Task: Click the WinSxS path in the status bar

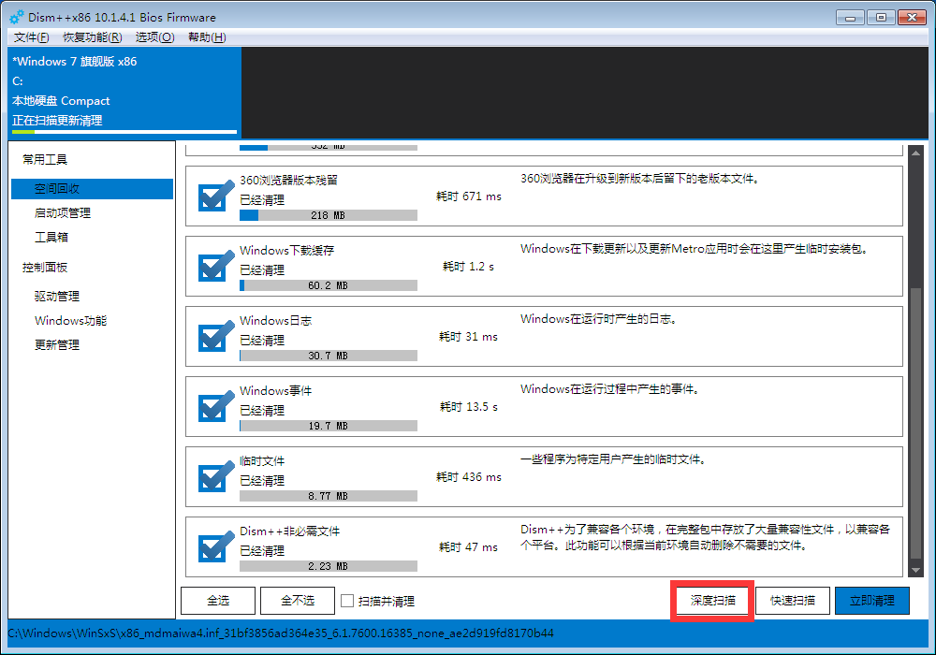Action: click(x=281, y=633)
